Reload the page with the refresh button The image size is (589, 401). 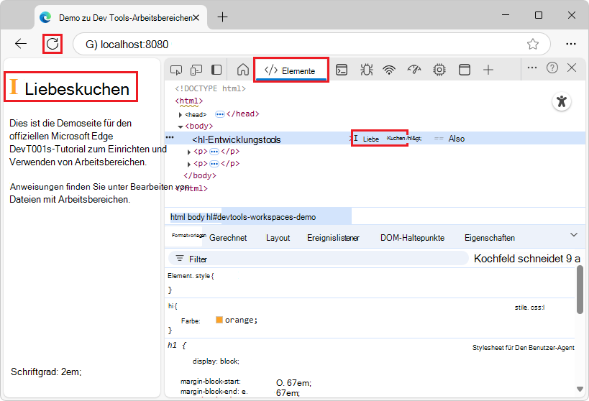pos(52,44)
